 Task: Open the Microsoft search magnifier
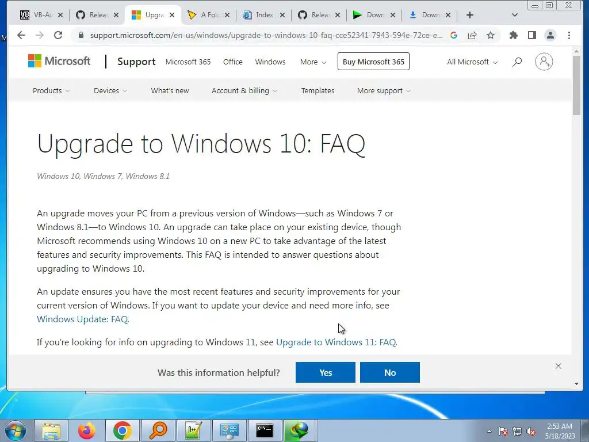517,62
